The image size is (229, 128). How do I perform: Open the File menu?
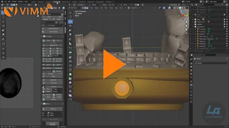point(5,1)
